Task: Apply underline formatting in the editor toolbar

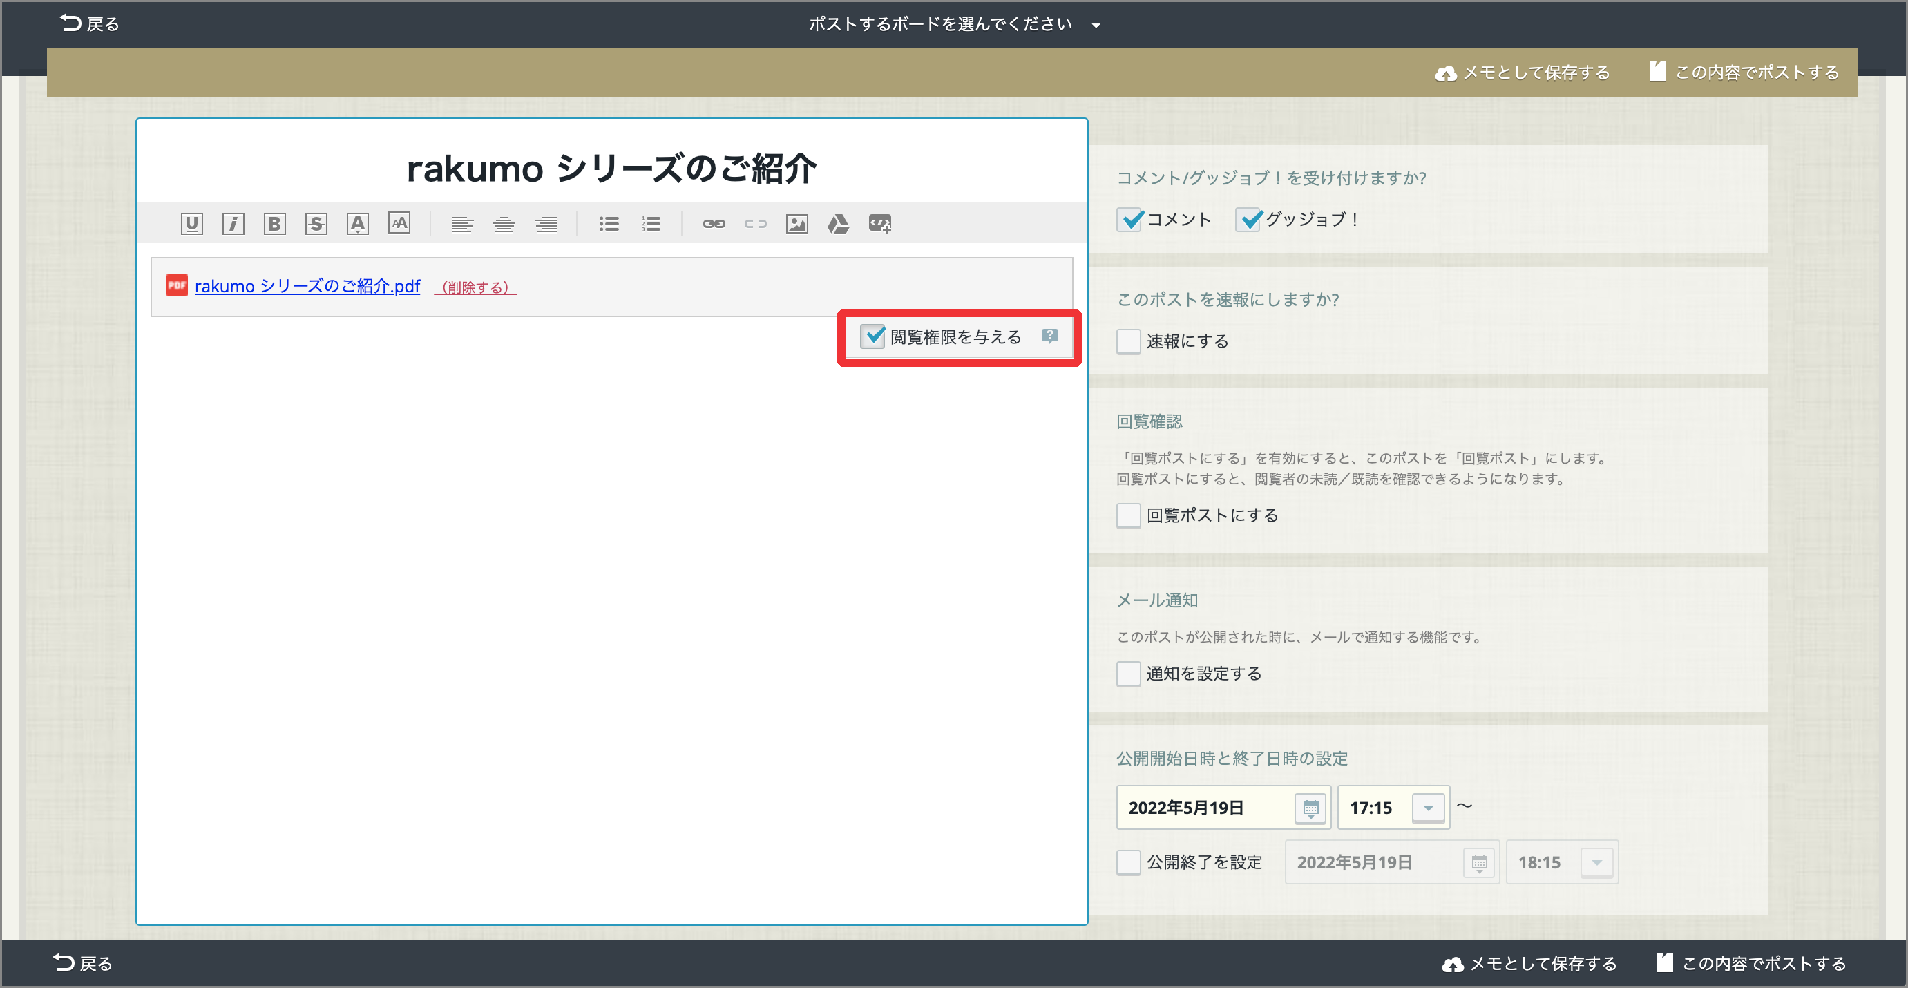Action: [191, 224]
